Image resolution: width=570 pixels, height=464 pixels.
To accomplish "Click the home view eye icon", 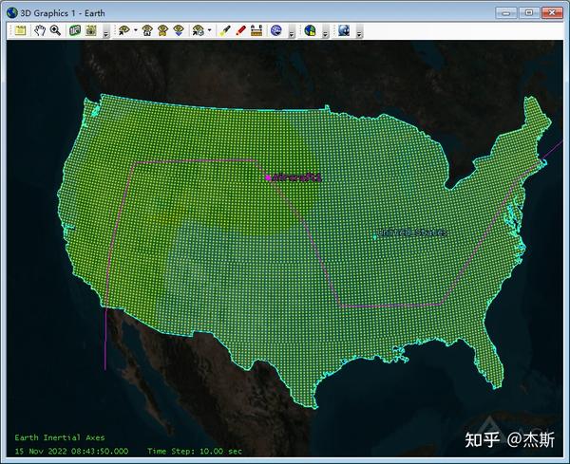I will [147, 30].
